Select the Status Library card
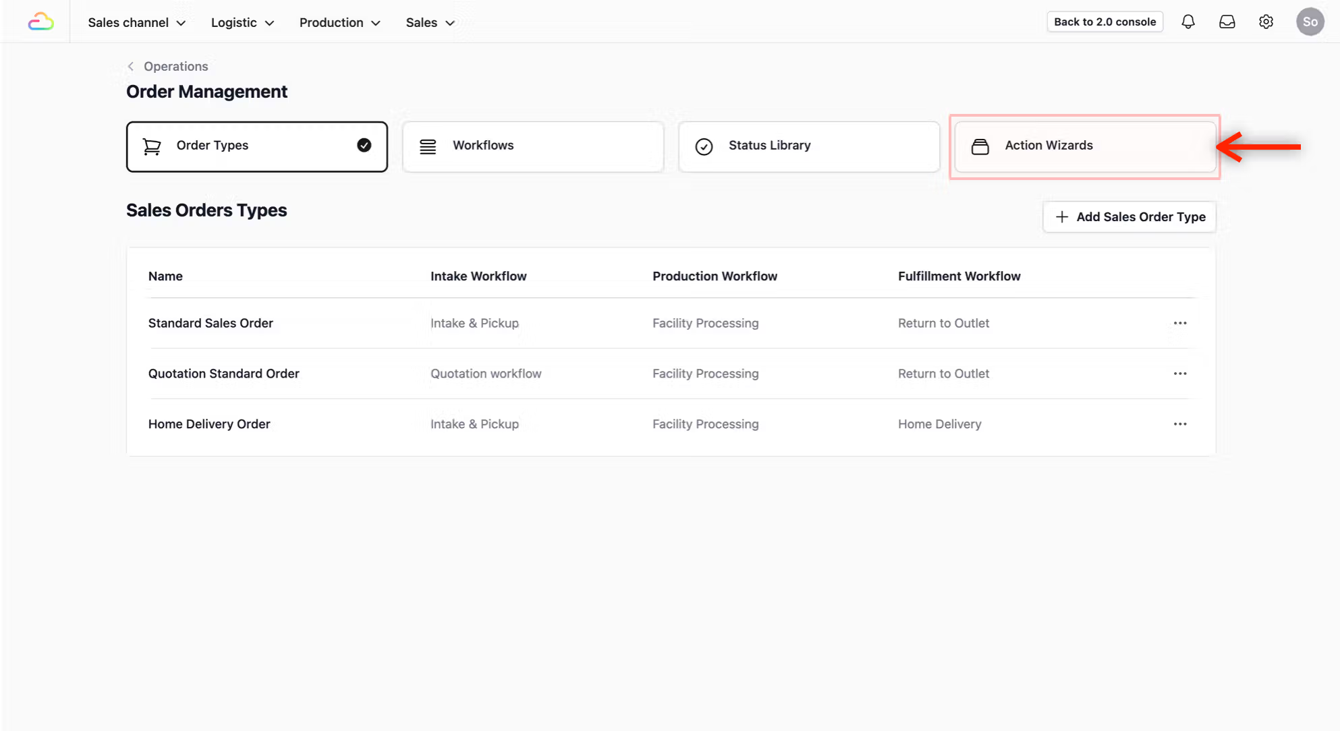1340x731 pixels. [808, 146]
